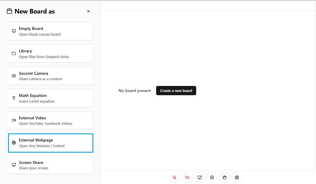Click screen share icon in bottom toolbar
316x184 pixels.
(200, 177)
